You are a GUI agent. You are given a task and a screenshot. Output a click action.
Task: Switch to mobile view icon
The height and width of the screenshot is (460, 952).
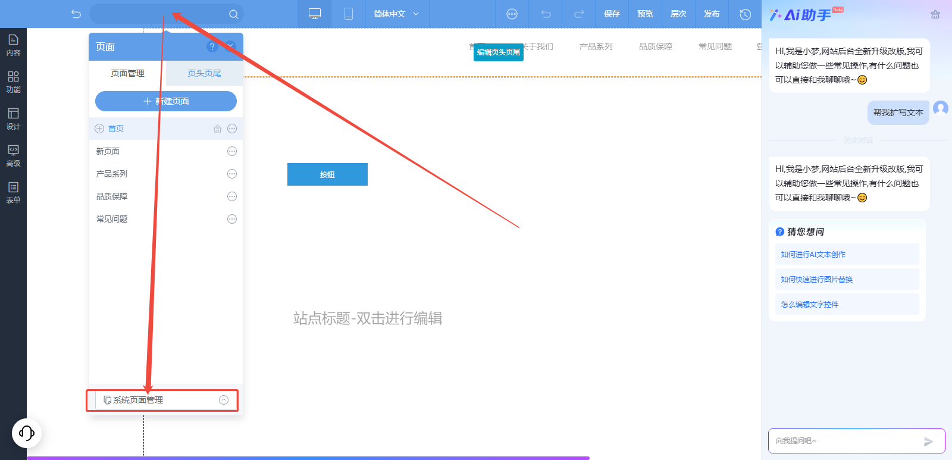pos(349,14)
